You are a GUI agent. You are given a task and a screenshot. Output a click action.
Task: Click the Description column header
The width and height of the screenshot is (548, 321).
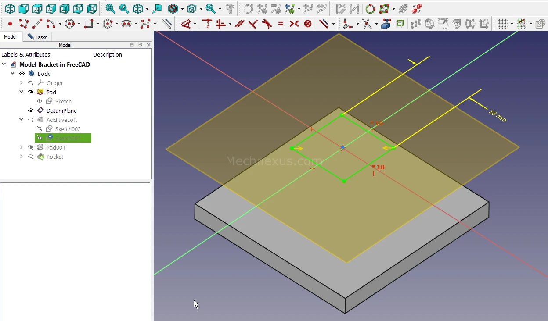[x=108, y=54]
